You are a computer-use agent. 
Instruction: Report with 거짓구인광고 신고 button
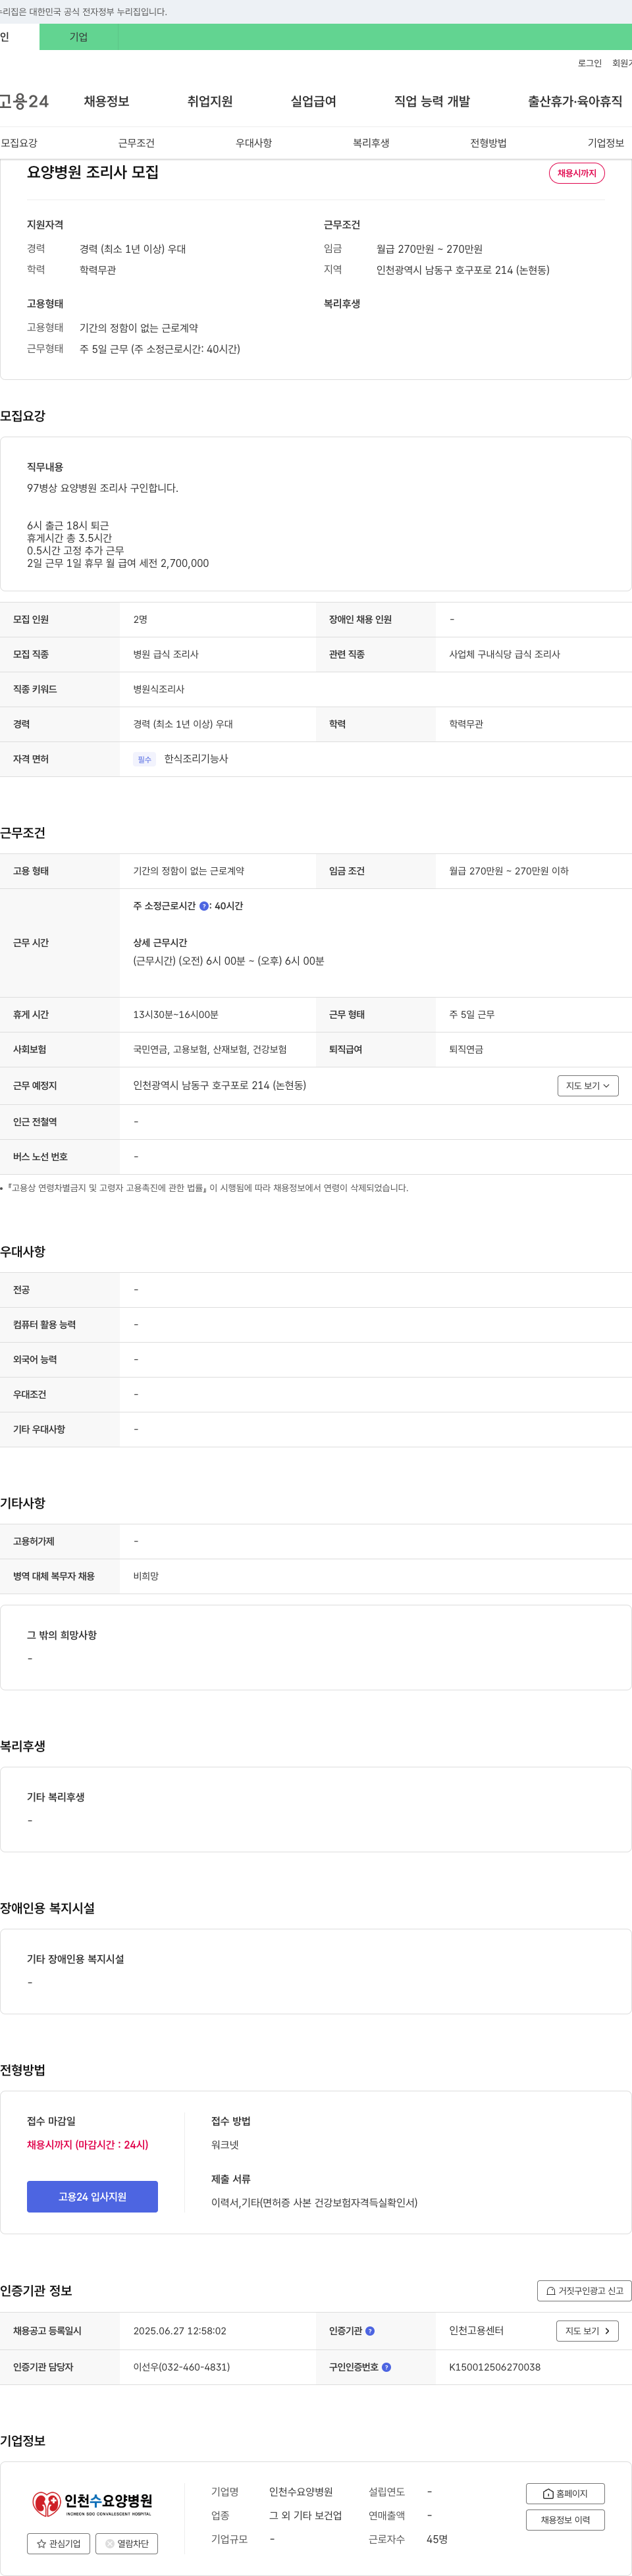(584, 2290)
